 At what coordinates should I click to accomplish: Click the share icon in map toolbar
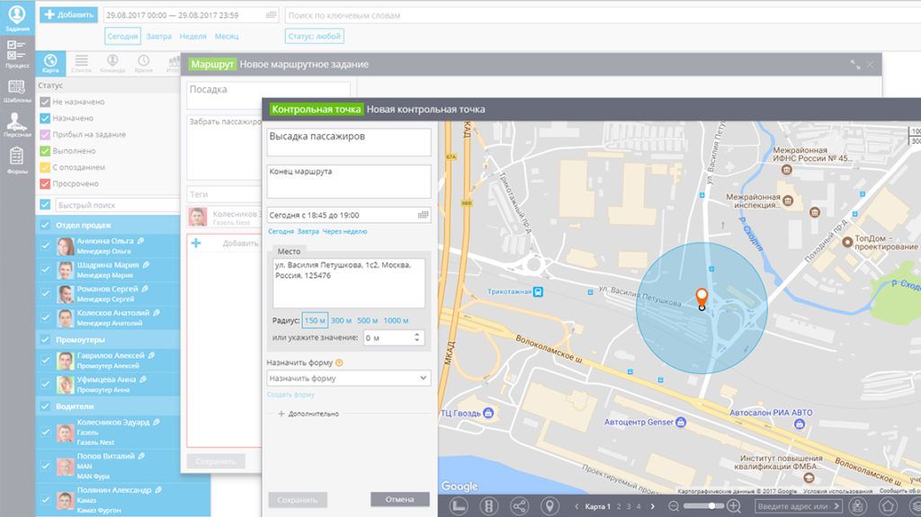[520, 505]
